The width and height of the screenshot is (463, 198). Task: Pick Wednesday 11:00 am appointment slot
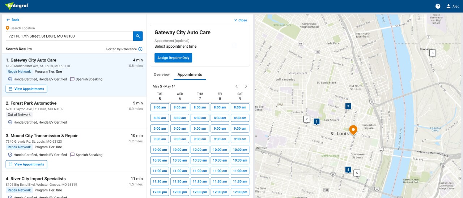coord(180,171)
